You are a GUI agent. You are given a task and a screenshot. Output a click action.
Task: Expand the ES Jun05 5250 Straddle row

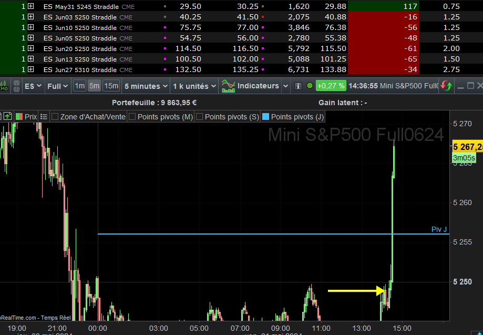point(30,37)
